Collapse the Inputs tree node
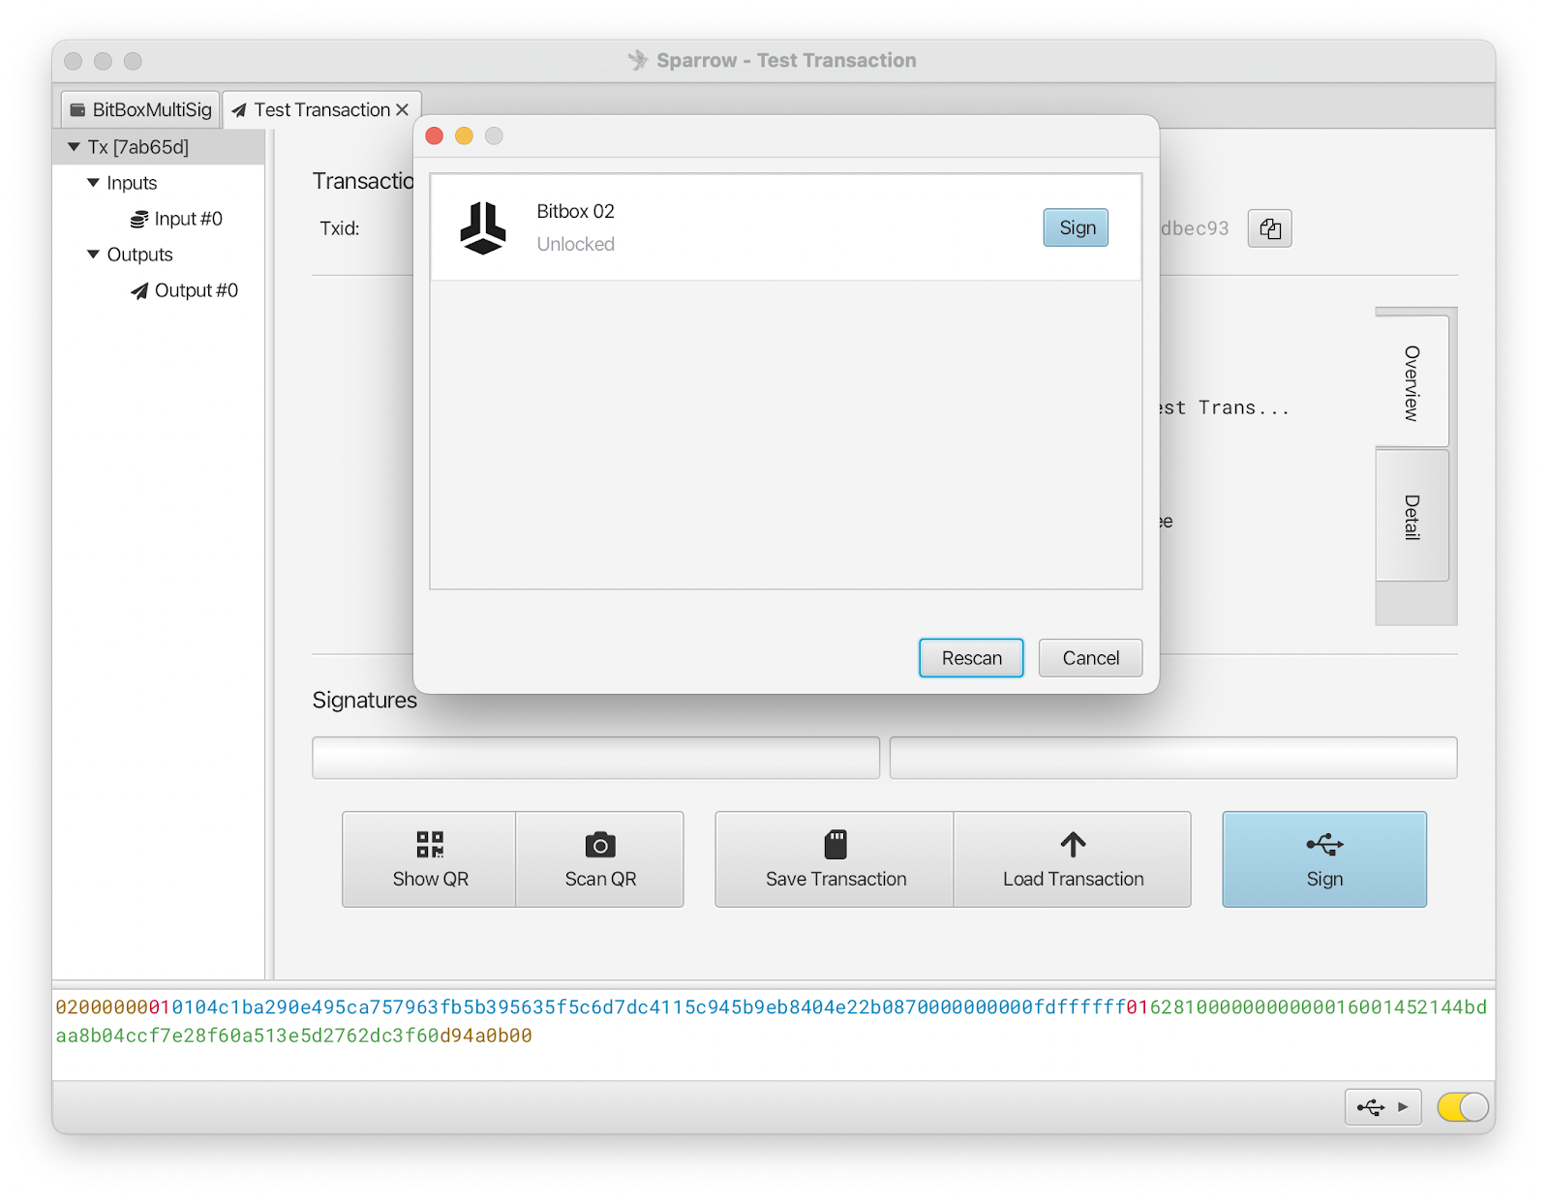This screenshot has width=1549, height=1201. coord(93,183)
